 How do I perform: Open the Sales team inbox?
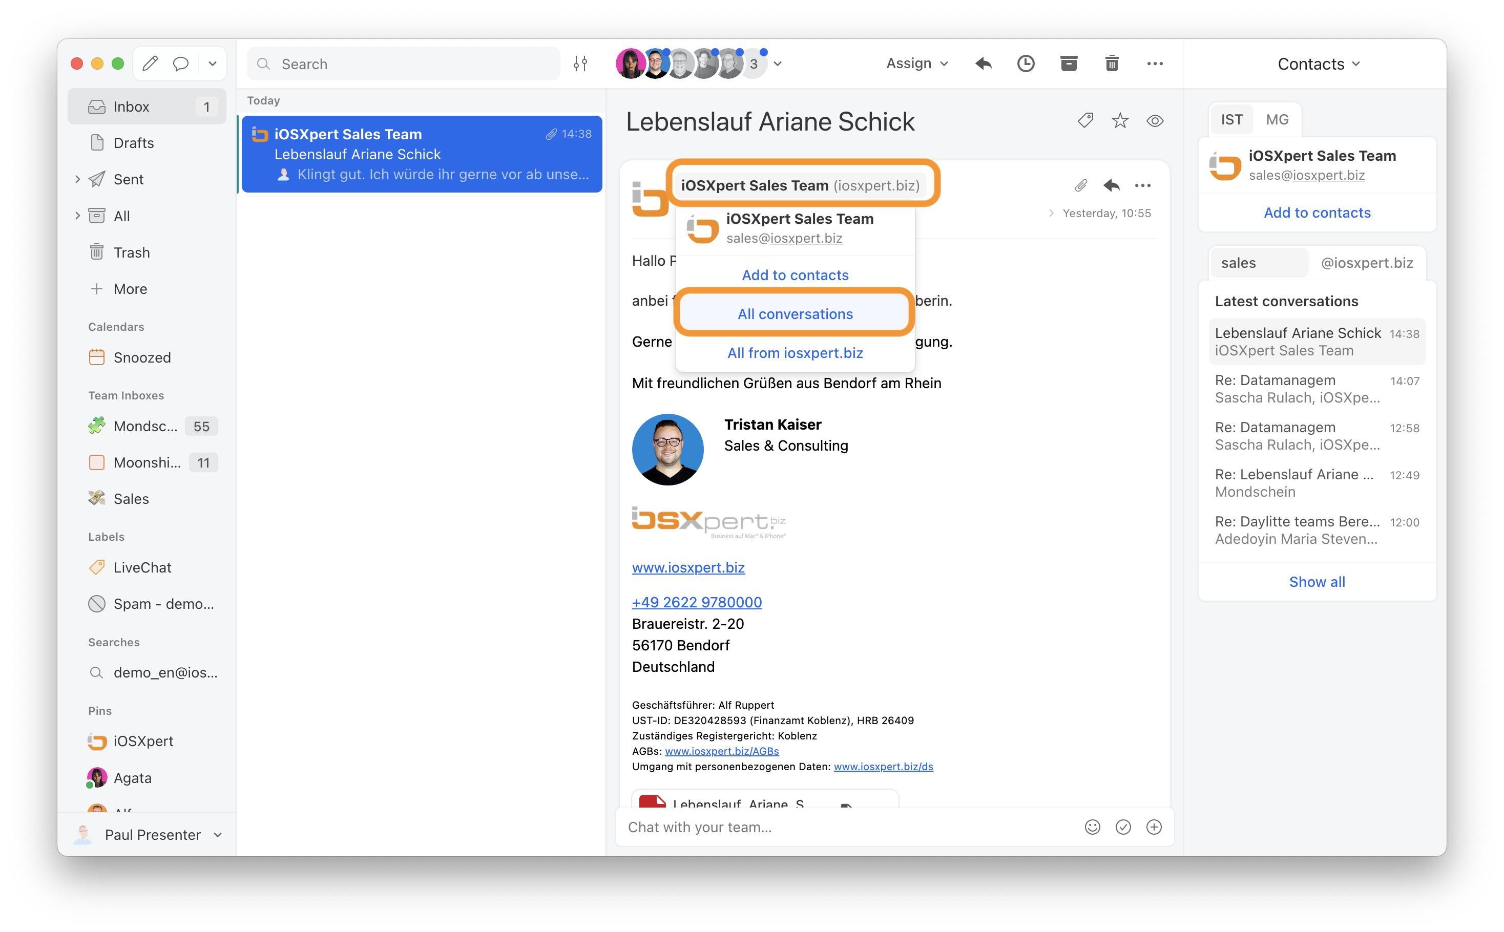147,499
